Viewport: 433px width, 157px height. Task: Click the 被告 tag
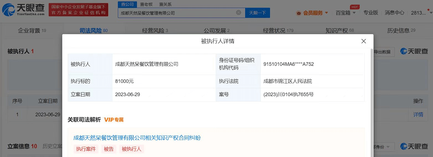[109, 149]
